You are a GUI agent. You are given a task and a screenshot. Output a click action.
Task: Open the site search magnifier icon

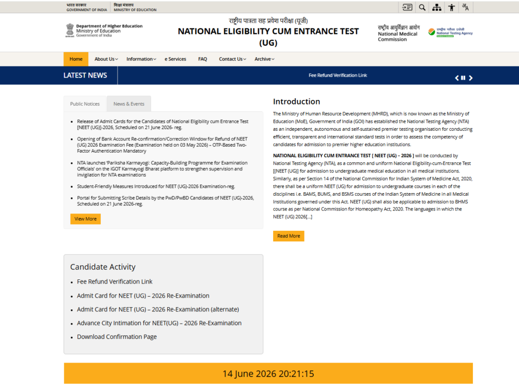(x=422, y=7)
